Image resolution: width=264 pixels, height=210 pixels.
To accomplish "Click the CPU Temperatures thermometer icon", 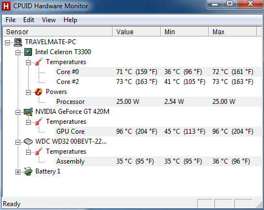I will (39, 62).
